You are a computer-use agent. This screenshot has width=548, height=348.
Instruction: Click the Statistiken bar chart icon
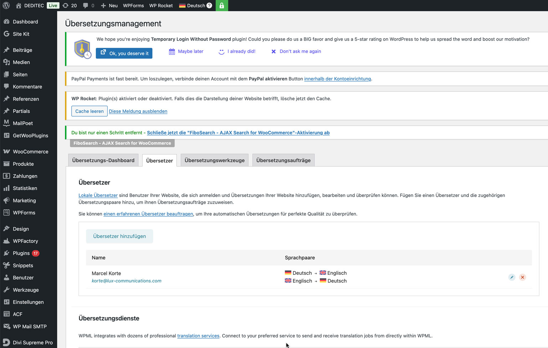click(6, 188)
